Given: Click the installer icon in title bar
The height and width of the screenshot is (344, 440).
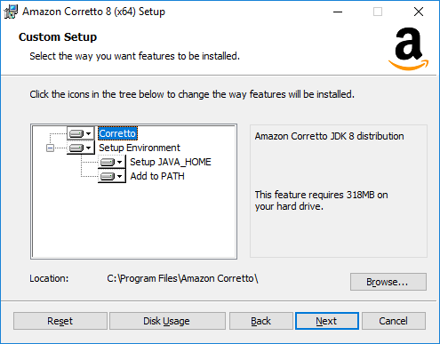Looking at the screenshot, I should pyautogui.click(x=11, y=12).
